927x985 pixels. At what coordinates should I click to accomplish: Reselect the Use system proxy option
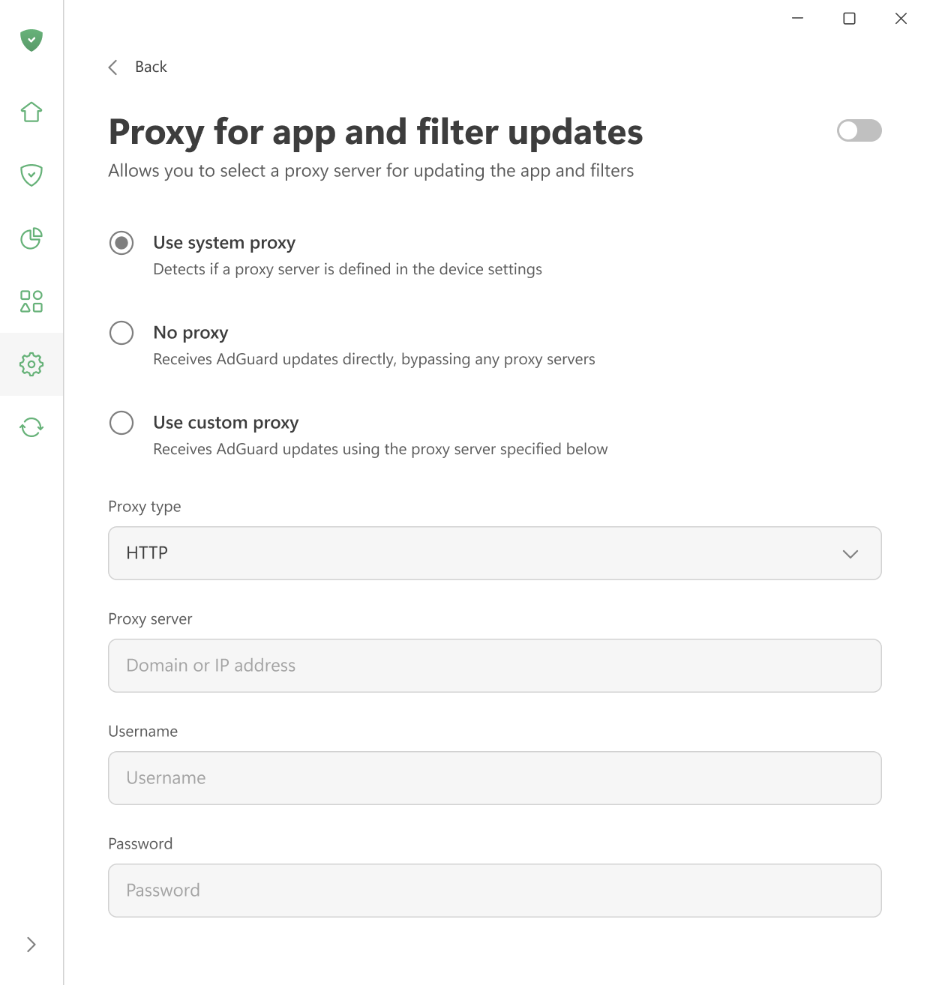(x=121, y=242)
